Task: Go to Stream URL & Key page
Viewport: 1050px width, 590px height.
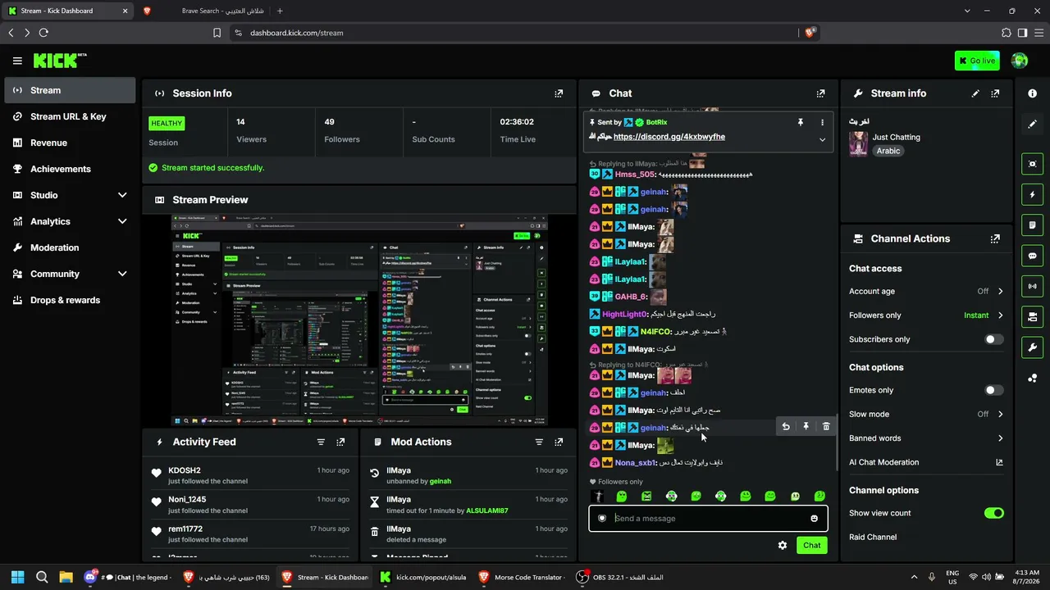Action: pos(70,116)
